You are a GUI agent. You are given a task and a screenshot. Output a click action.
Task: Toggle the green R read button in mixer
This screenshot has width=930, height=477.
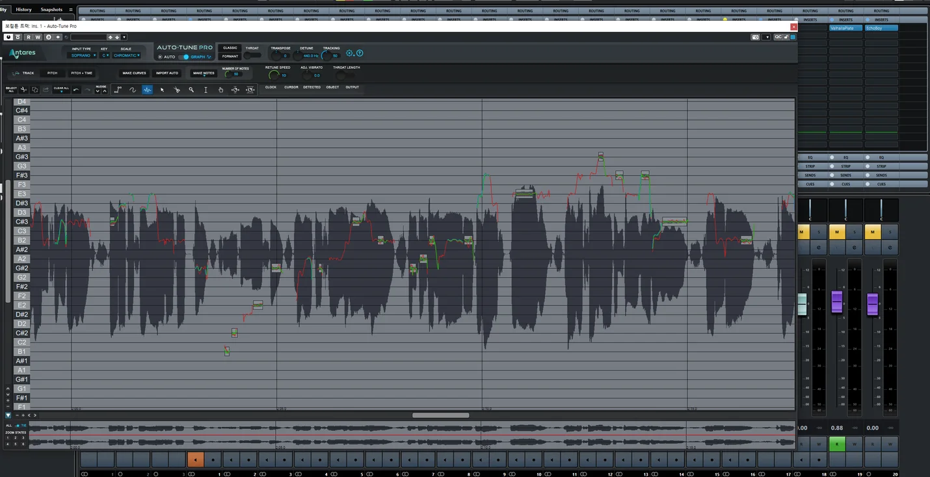[837, 445]
